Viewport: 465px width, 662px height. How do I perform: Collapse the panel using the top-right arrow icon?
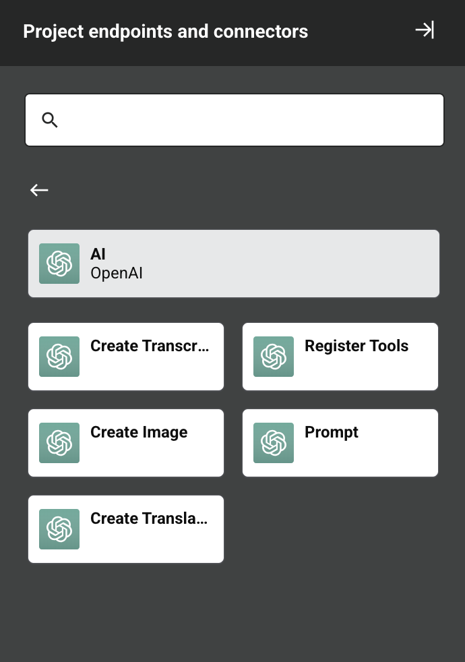click(x=425, y=30)
